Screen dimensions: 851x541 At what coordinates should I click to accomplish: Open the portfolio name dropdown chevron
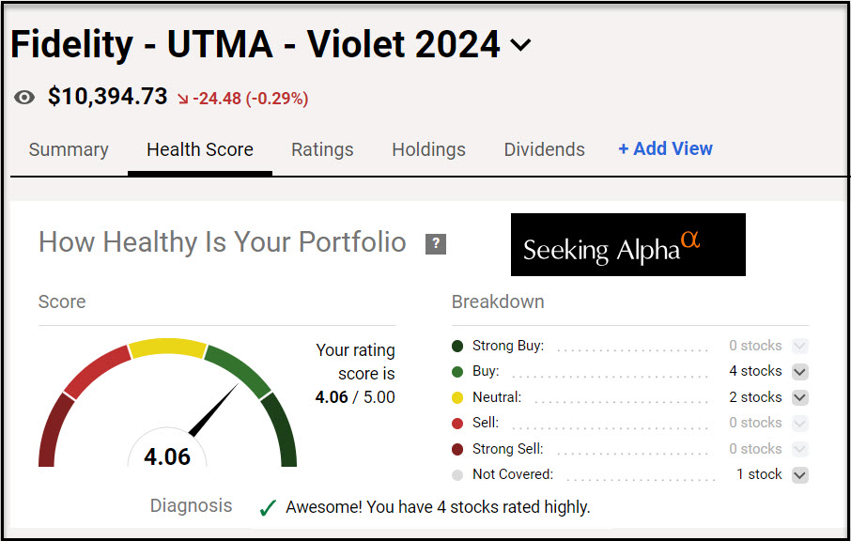point(519,45)
